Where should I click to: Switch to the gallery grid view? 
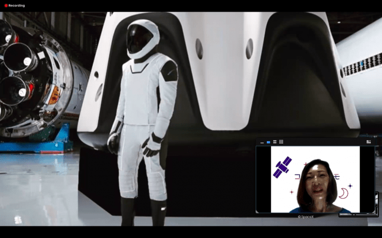(282, 142)
